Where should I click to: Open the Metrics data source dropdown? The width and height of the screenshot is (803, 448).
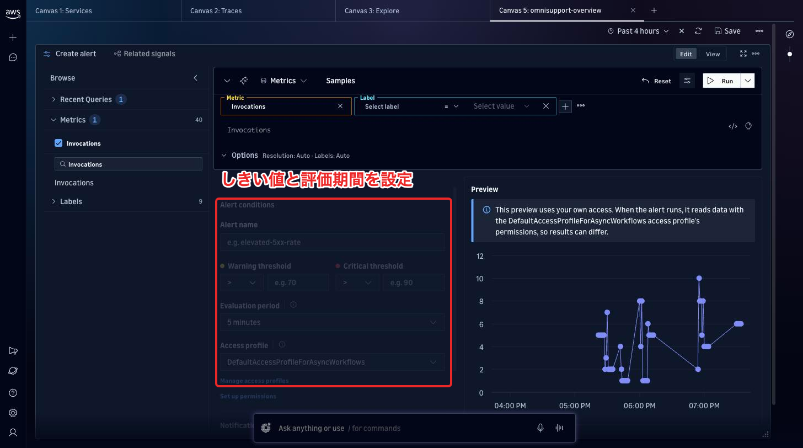pyautogui.click(x=283, y=81)
